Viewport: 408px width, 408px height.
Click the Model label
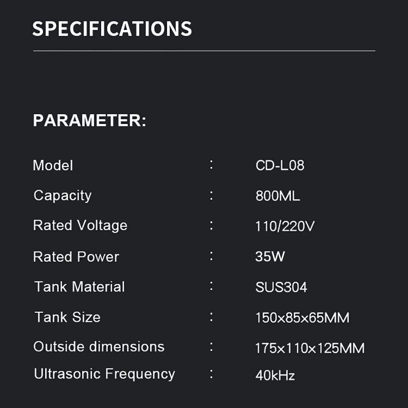tap(53, 166)
